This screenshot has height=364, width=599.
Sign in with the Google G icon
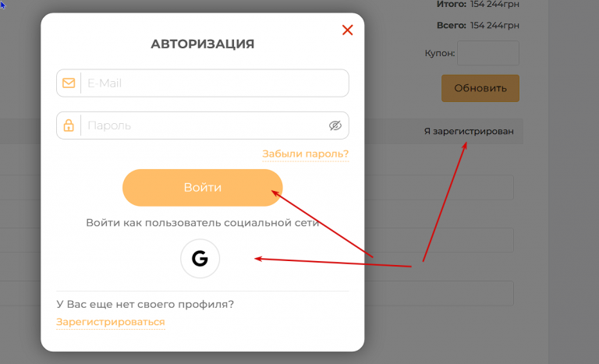tap(200, 259)
